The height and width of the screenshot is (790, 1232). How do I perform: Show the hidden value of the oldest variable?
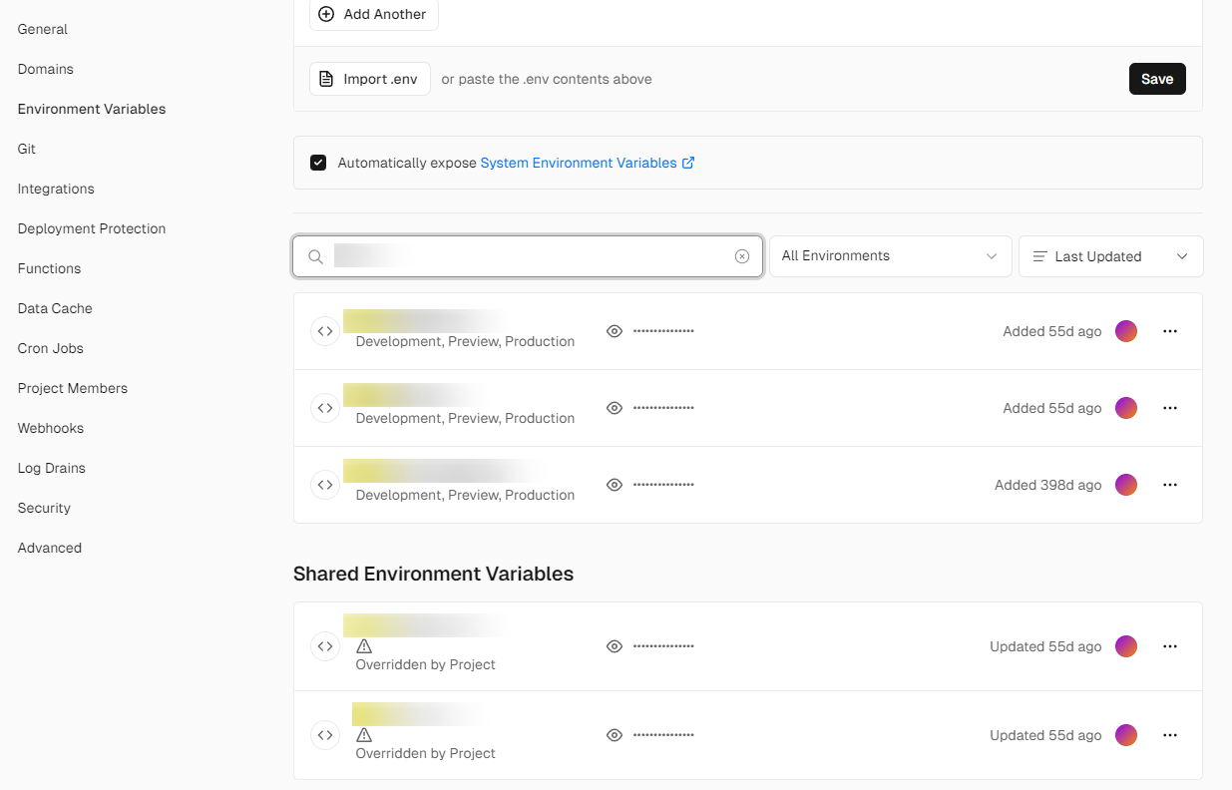(615, 485)
